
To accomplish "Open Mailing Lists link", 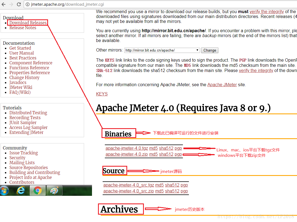I will point(22,163).
